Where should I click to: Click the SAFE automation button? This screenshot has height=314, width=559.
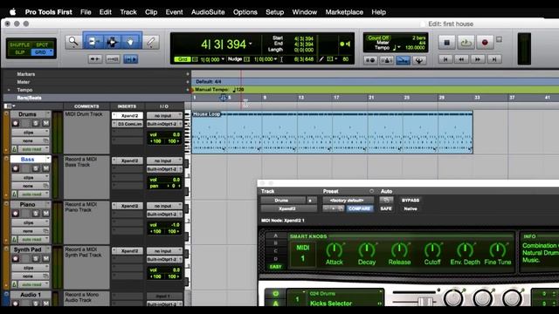pyautogui.click(x=386, y=208)
